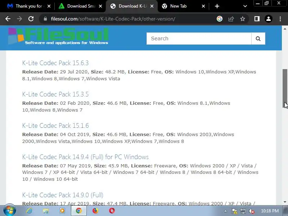Image resolution: width=288 pixels, height=216 pixels.
Task: Click the FileSoul logo
Action: [x=58, y=36]
